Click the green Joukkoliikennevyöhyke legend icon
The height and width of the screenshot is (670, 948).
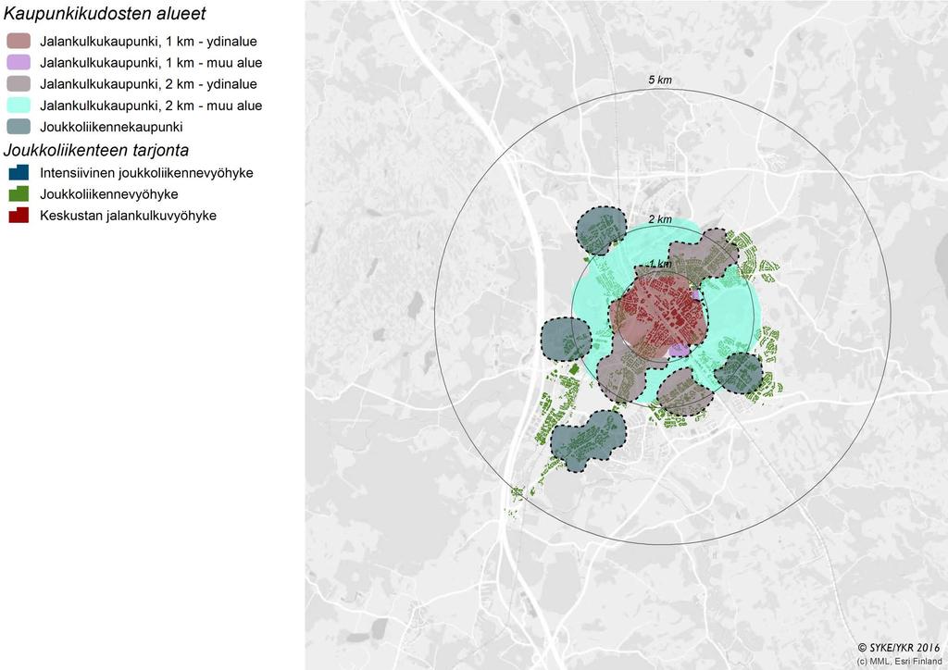tap(19, 193)
